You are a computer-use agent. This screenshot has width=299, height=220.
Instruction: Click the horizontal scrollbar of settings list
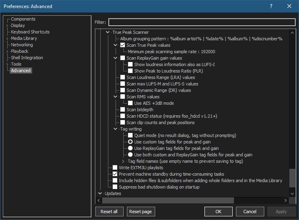pos(168,200)
